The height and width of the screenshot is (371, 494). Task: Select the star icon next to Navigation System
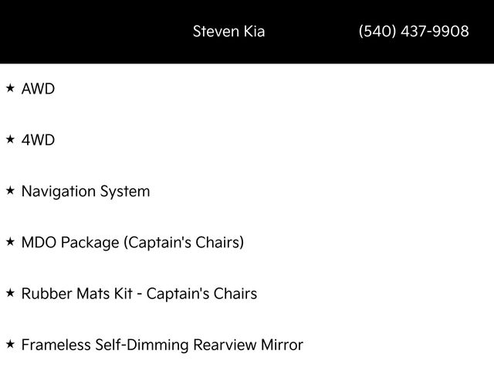[10, 190]
